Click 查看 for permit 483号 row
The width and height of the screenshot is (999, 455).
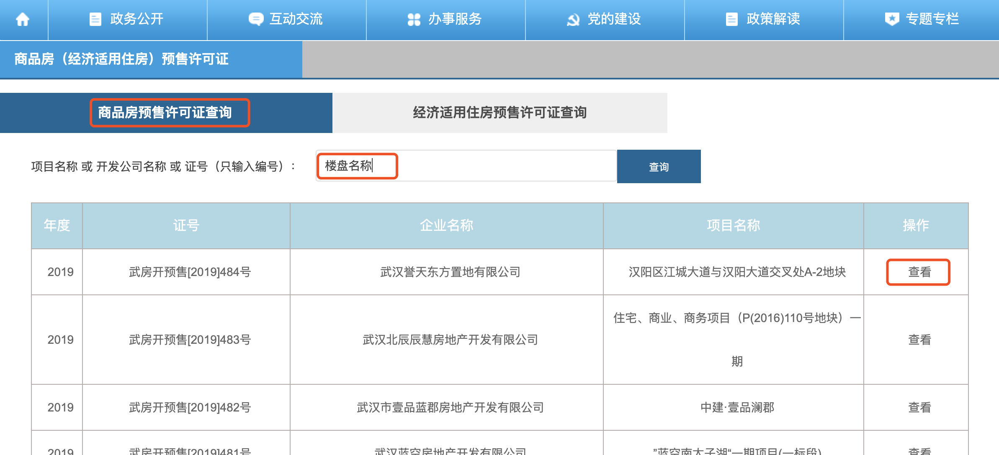[x=919, y=340]
